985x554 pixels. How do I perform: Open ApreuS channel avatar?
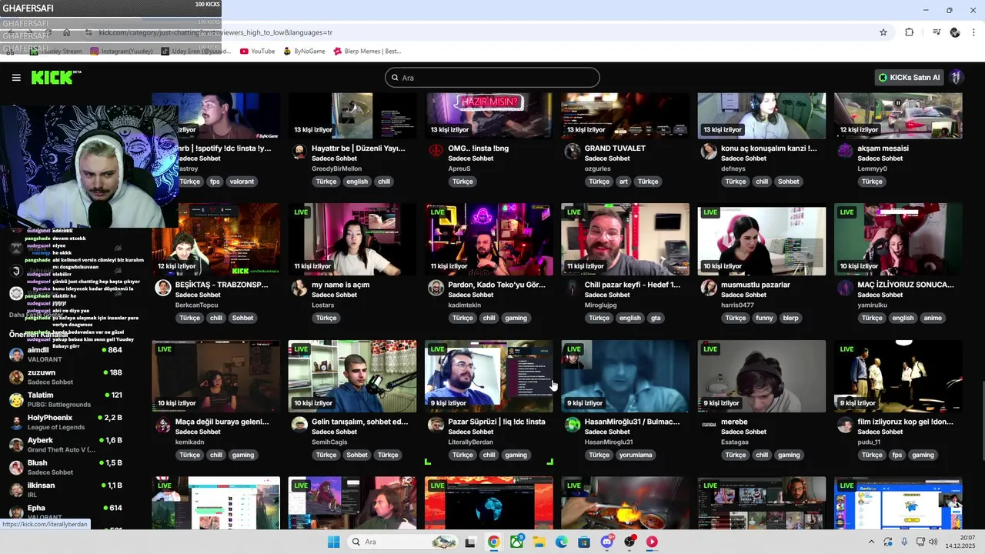pos(436,152)
